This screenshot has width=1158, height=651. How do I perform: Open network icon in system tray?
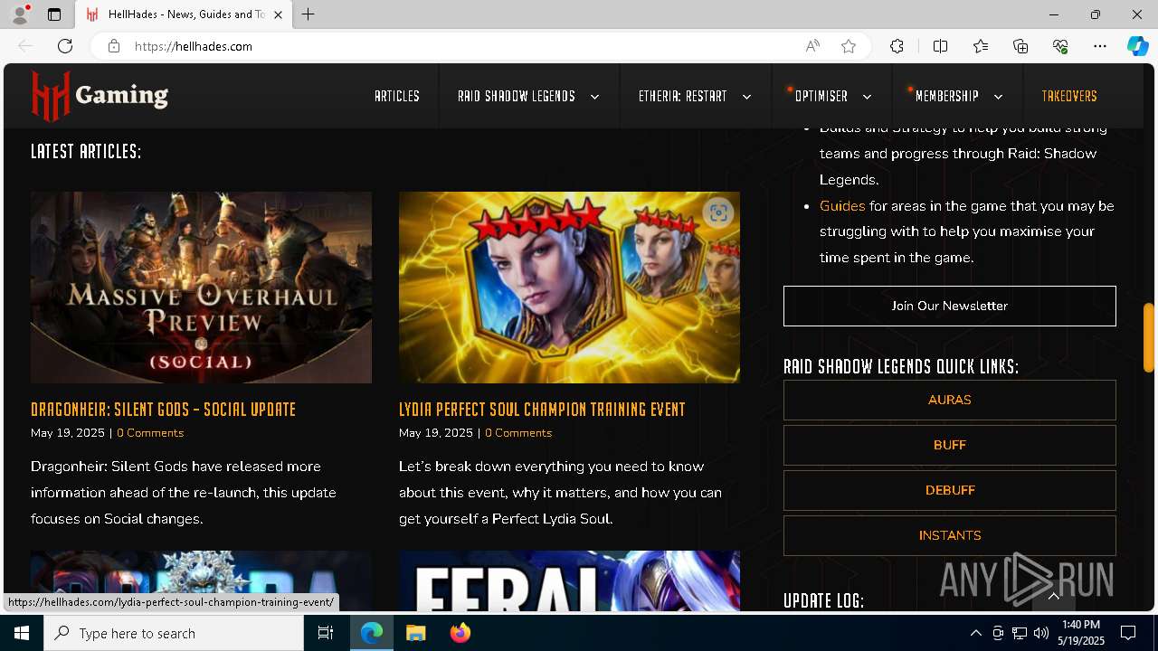pyautogui.click(x=1019, y=633)
